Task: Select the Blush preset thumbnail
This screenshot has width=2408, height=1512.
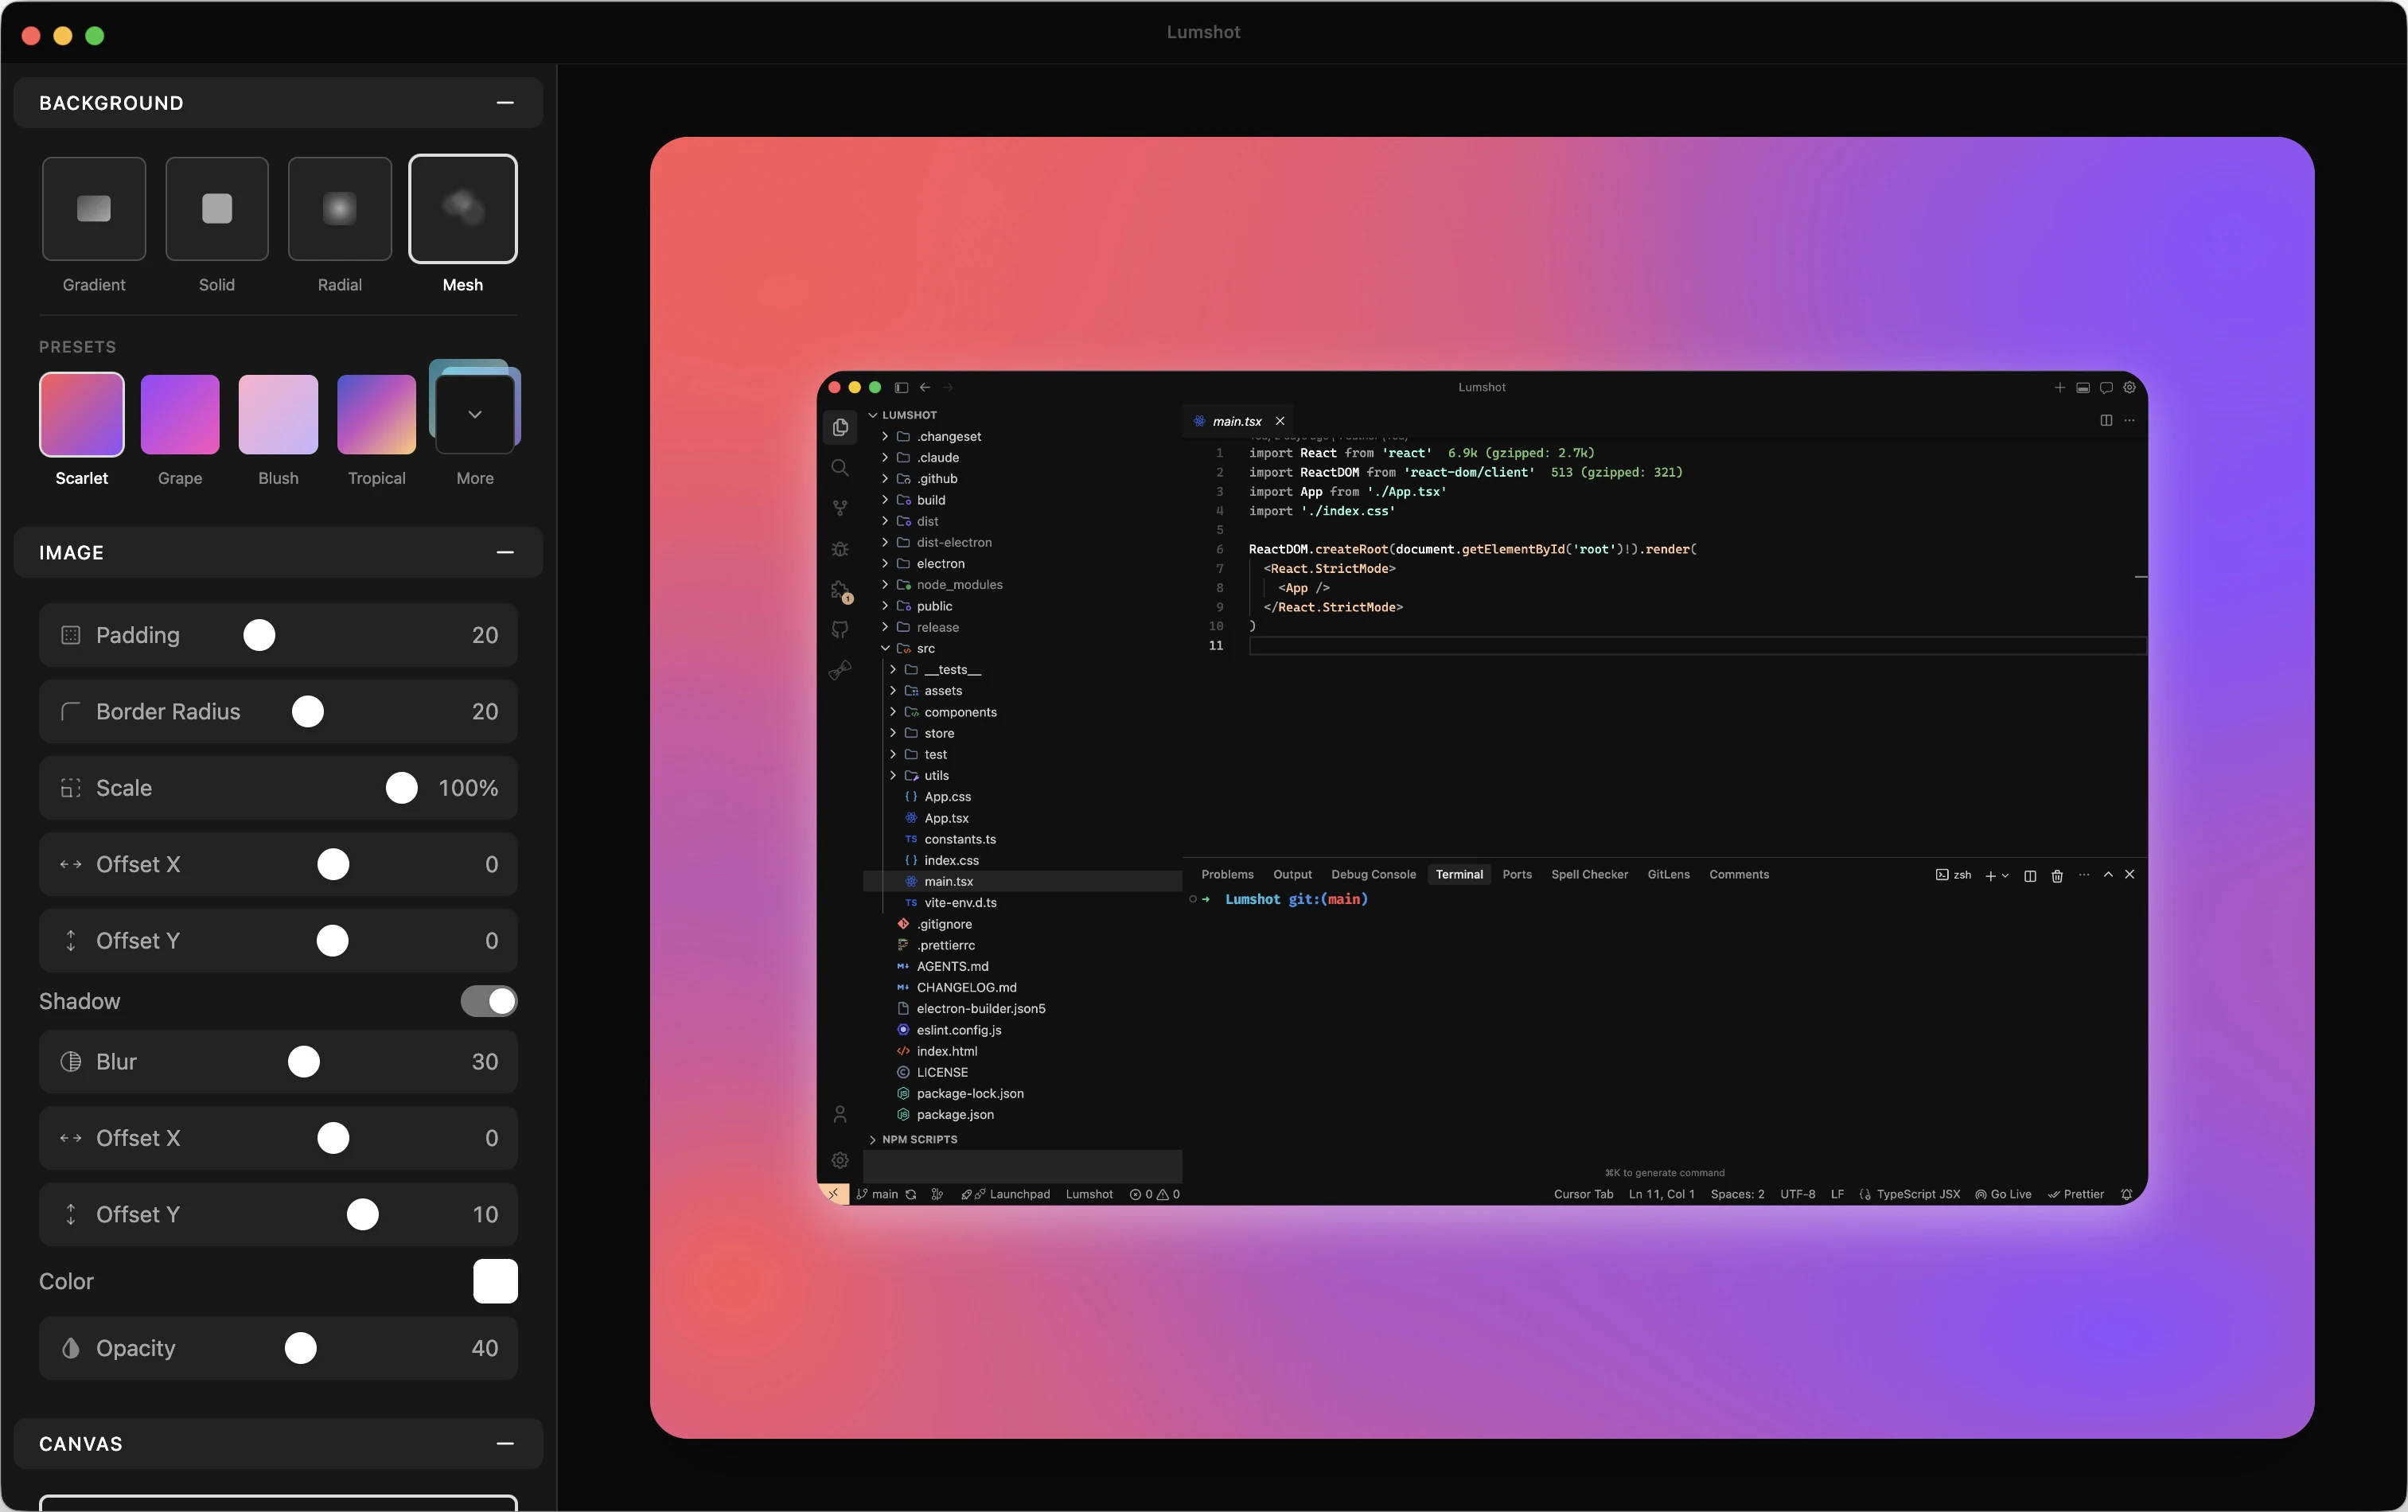Action: [x=278, y=414]
